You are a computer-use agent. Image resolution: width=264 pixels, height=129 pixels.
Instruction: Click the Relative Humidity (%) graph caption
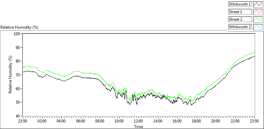pos(19,27)
